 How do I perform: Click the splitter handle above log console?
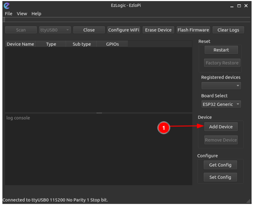pos(99,113)
